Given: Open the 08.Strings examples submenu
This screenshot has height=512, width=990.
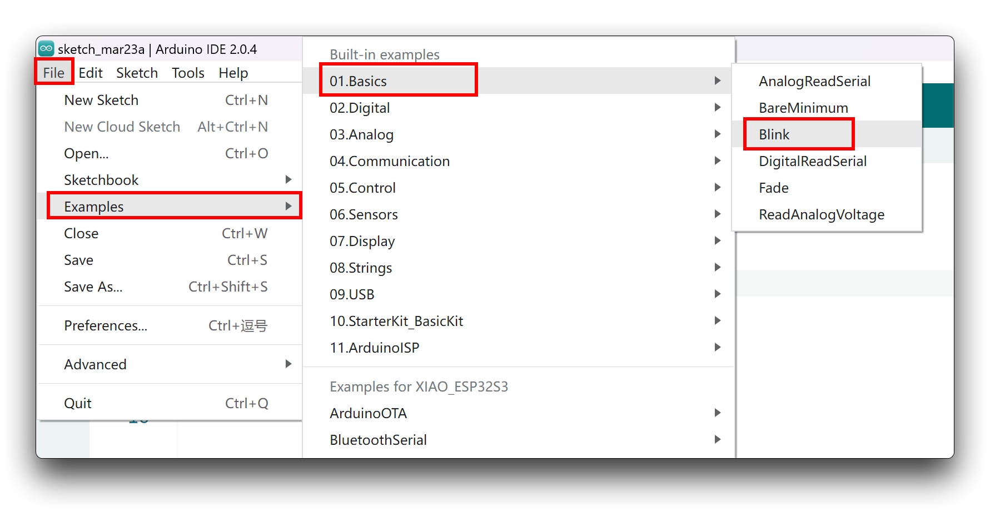Looking at the screenshot, I should (x=519, y=268).
